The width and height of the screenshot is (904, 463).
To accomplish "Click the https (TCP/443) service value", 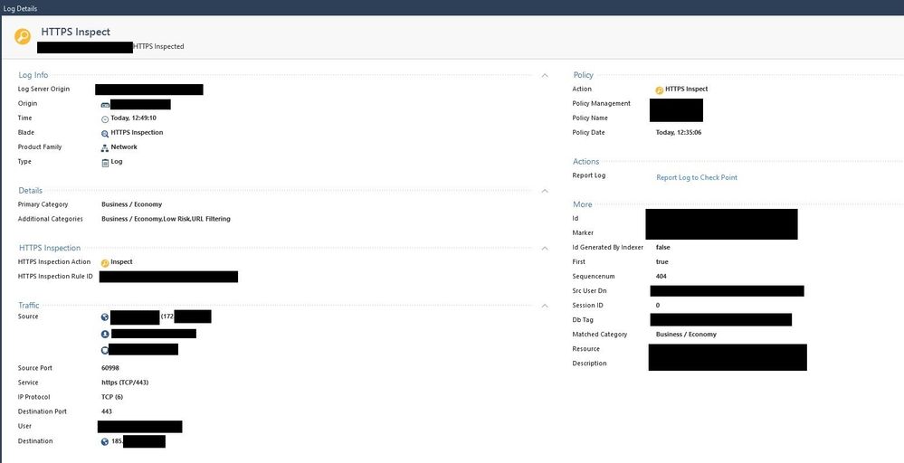I will 125,383.
